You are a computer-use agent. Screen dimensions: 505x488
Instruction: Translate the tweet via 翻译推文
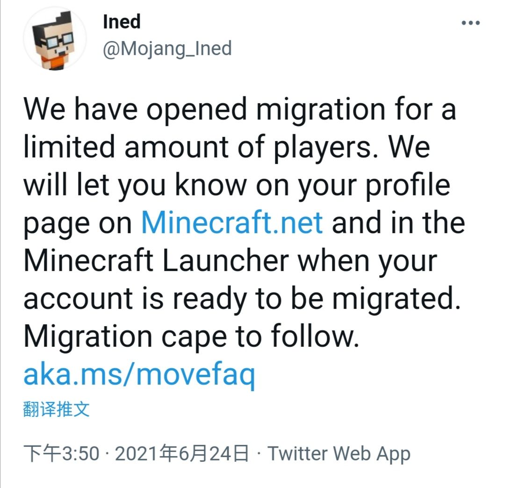[x=56, y=409]
